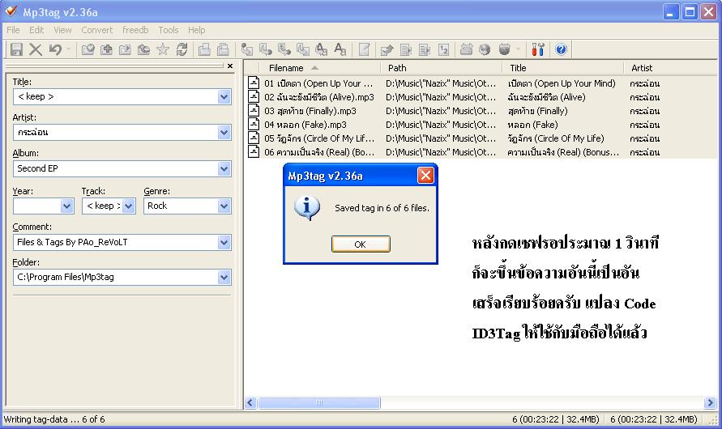722x429 pixels.
Task: Click the scroll left arrow of file list
Action: point(250,403)
